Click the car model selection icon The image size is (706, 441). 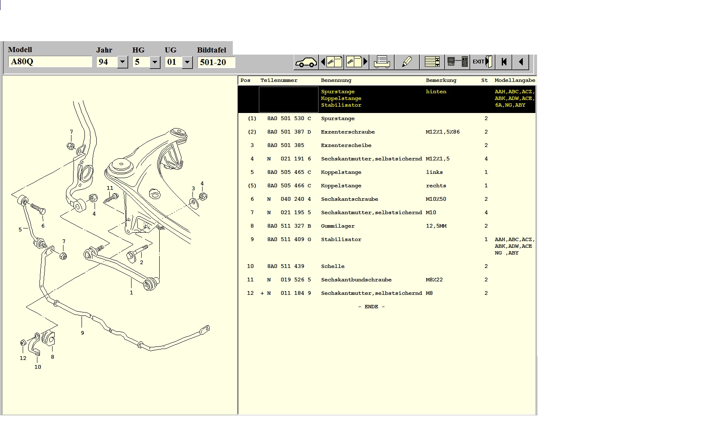tap(306, 62)
